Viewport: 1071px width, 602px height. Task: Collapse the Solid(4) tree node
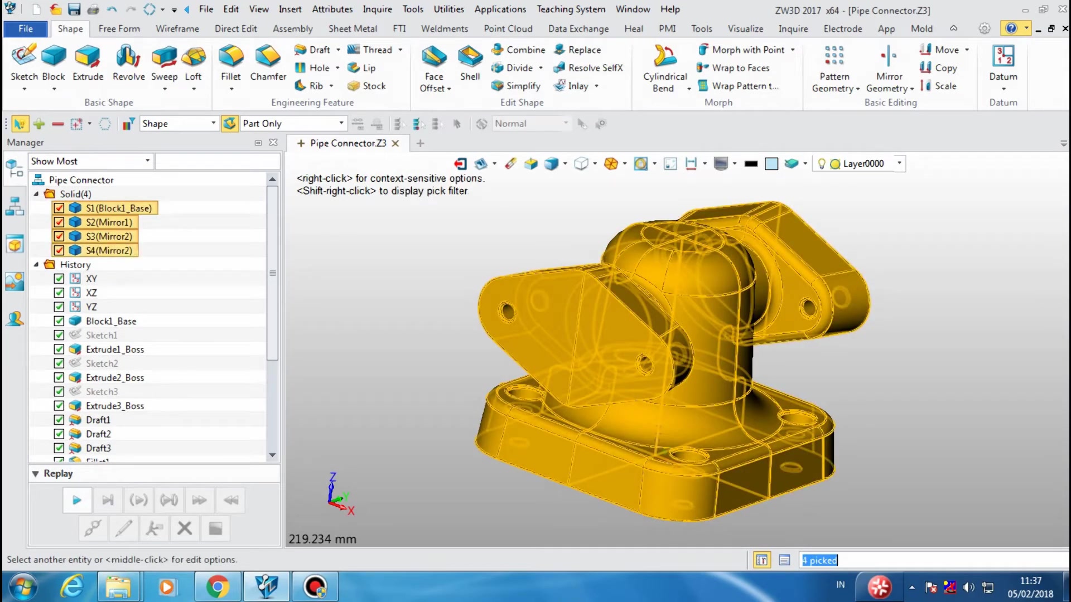click(x=36, y=193)
